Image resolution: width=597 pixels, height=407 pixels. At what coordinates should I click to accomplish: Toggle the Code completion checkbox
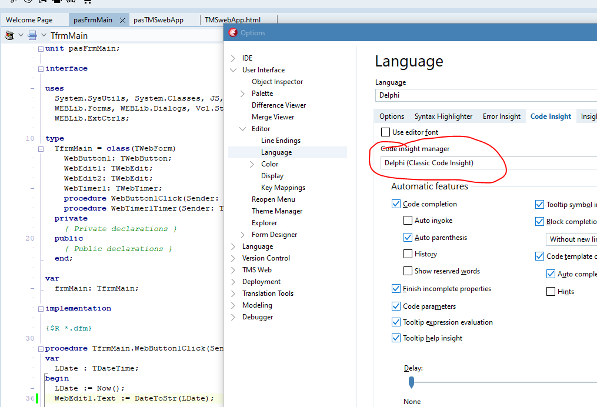click(396, 204)
